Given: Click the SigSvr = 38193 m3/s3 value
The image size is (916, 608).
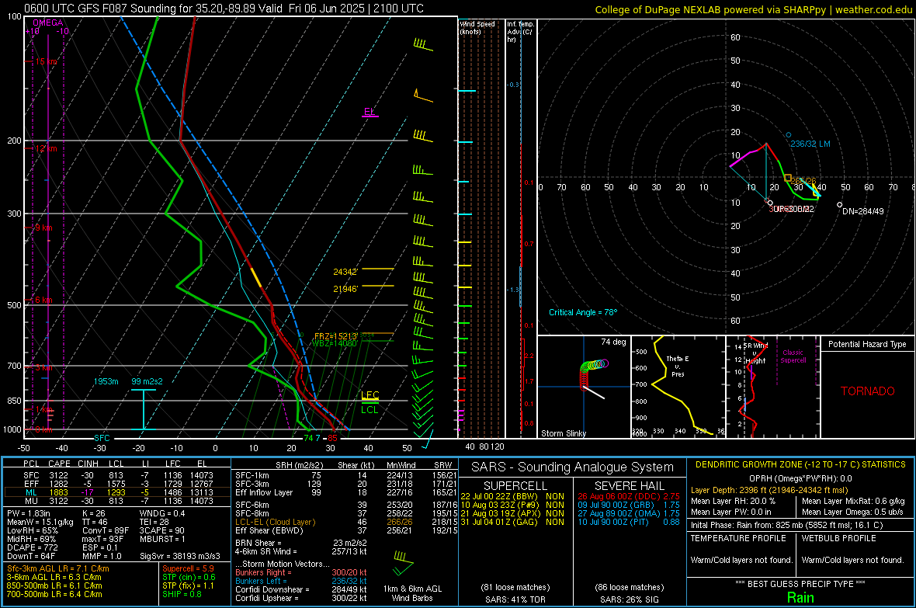Looking at the screenshot, I should coord(180,556).
